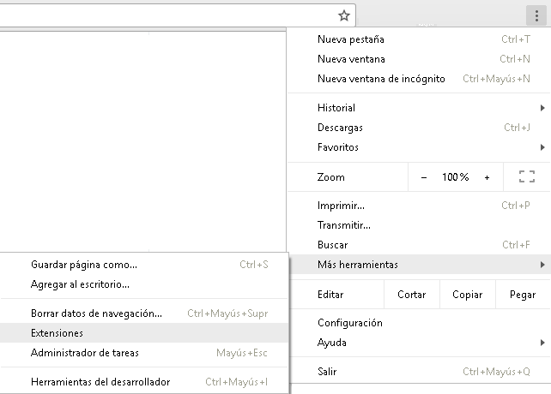Viewport: 551px width, 394px height.
Task: Open Nueva ventana de incógnito
Action: (381, 79)
